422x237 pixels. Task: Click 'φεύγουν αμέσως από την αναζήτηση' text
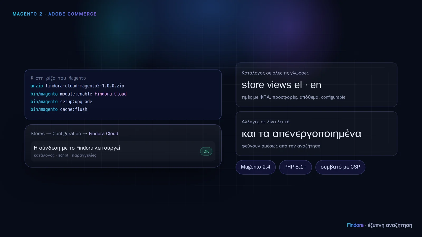[281, 146]
